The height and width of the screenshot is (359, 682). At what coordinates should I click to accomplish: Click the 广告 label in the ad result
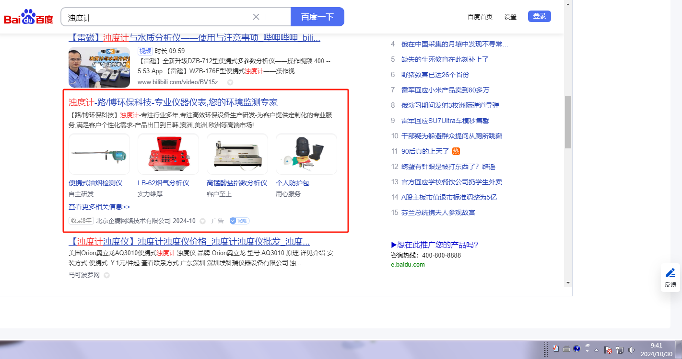[x=218, y=221]
